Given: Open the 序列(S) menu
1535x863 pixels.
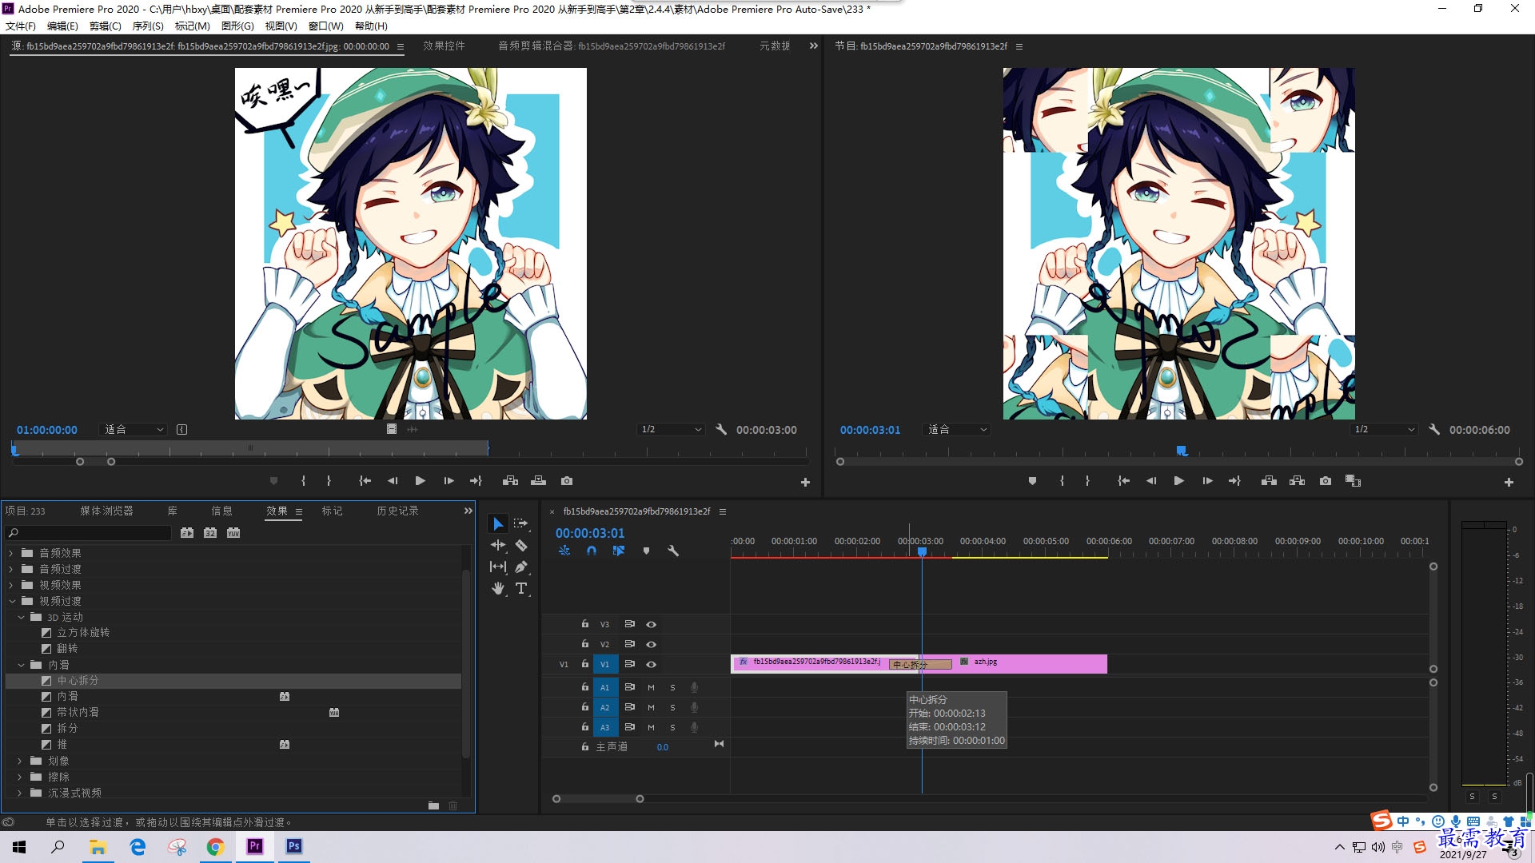Looking at the screenshot, I should [x=148, y=26].
